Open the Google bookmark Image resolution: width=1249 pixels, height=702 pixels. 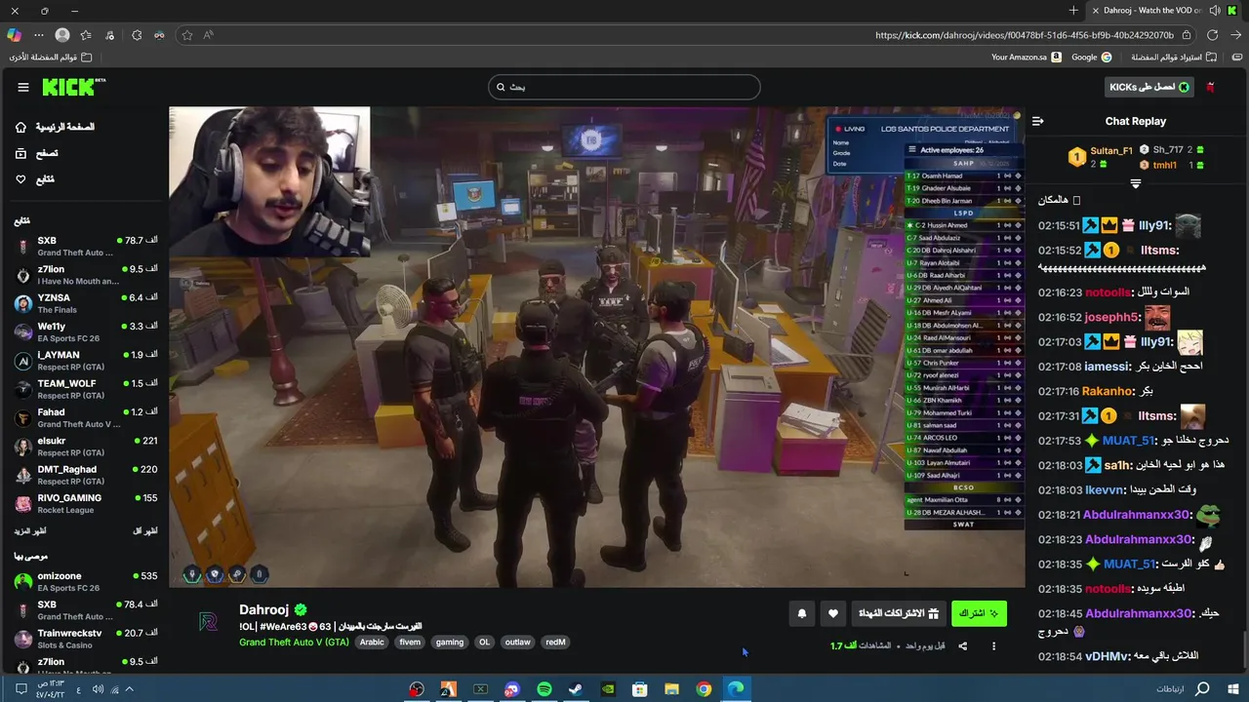tap(1091, 58)
